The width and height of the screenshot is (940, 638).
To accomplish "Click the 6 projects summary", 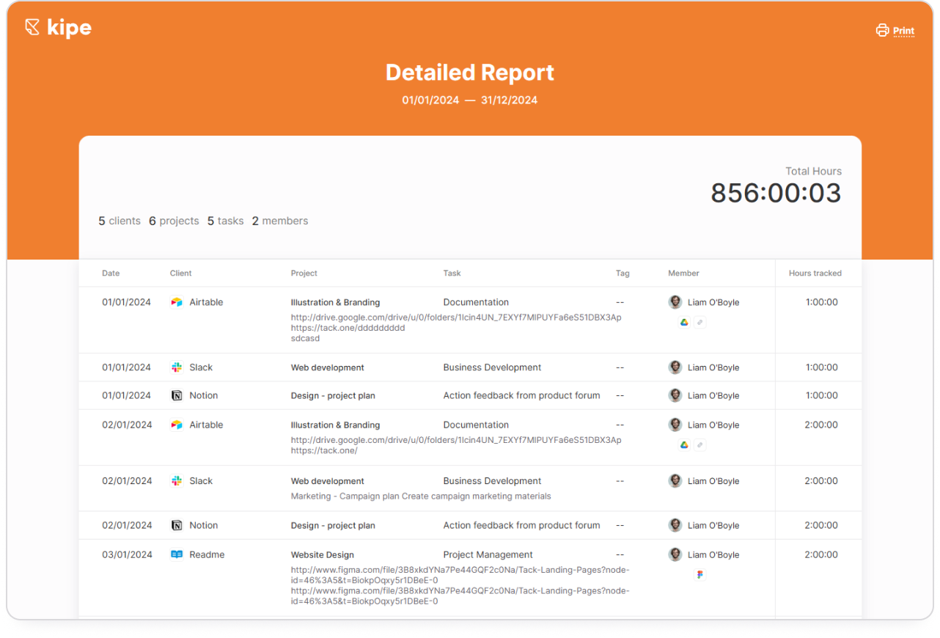I will coord(174,221).
